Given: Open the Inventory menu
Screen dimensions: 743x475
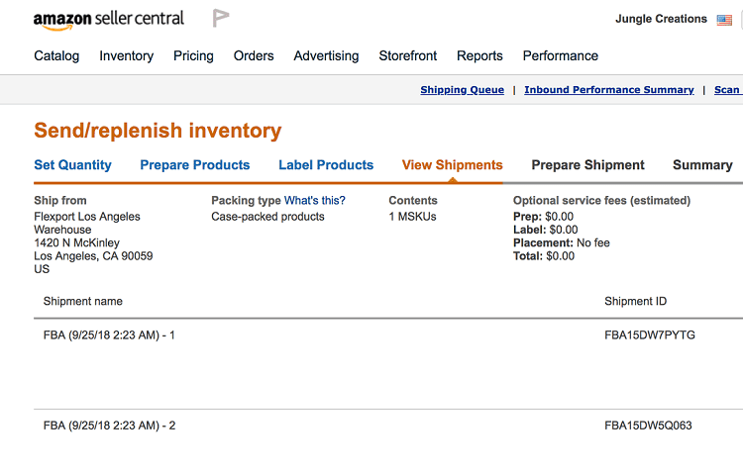Looking at the screenshot, I should coord(127,55).
